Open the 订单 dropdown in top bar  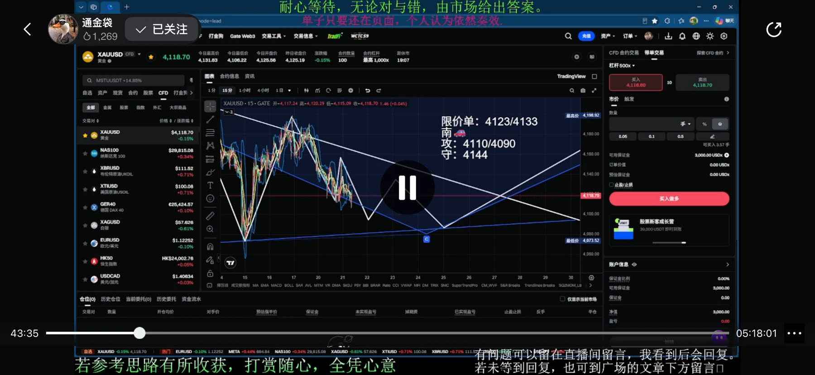(x=630, y=36)
